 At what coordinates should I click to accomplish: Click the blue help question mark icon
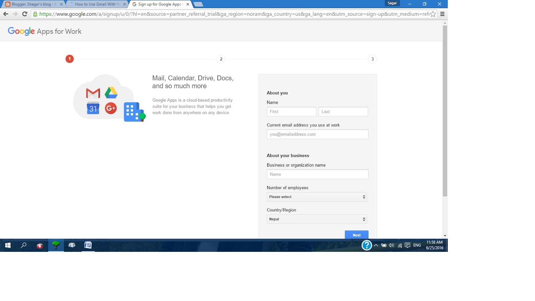tap(366, 245)
